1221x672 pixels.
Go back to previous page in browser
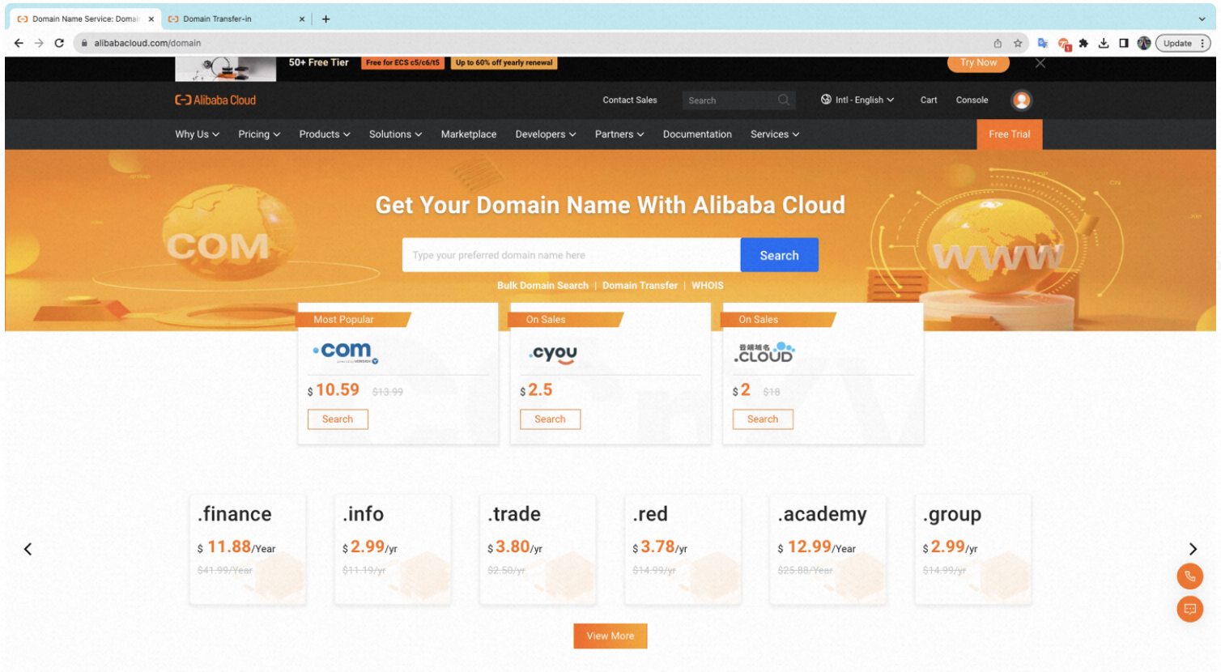(19, 43)
